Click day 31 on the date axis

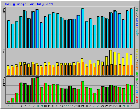(x=131, y=106)
